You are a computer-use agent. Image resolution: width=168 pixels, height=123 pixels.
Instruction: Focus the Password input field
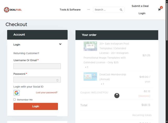click(37, 79)
